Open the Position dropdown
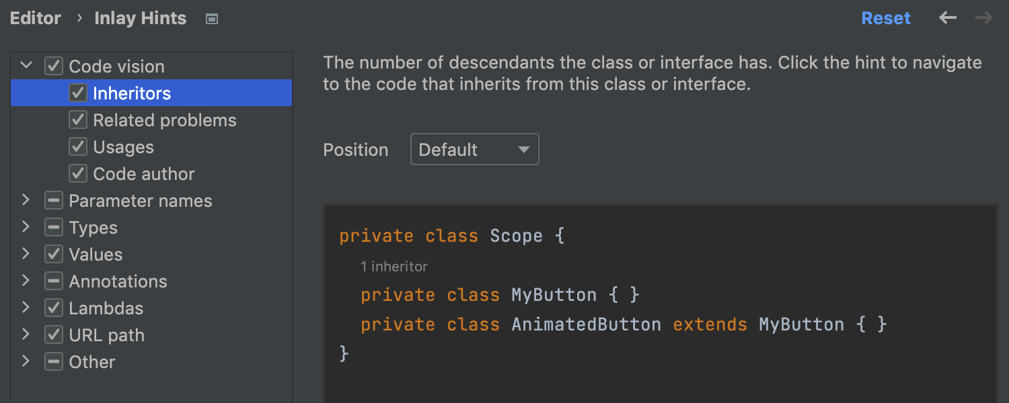Viewport: 1009px width, 403px height. tap(474, 150)
